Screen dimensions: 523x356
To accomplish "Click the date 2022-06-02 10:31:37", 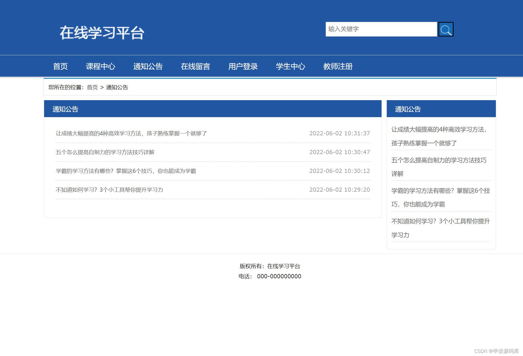I will [x=340, y=134].
